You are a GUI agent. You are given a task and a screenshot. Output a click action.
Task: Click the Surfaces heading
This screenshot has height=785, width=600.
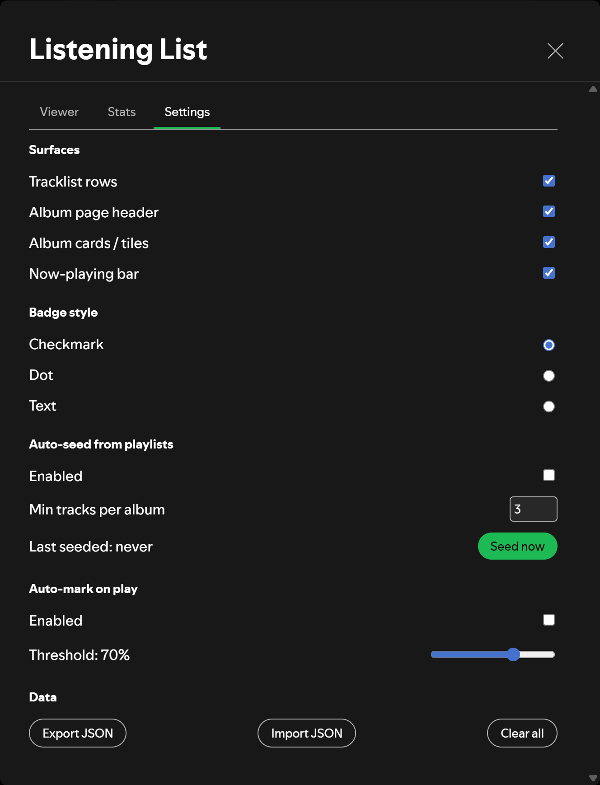tap(54, 150)
